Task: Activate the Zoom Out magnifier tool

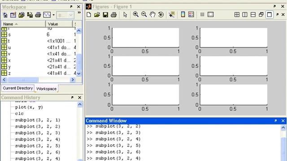Action: click(x=144, y=14)
